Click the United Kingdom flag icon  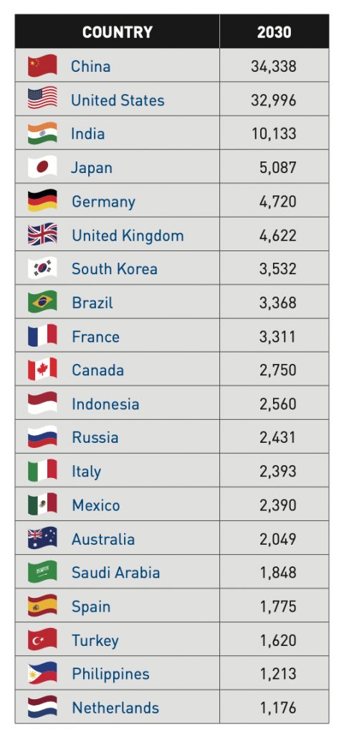(x=42, y=235)
